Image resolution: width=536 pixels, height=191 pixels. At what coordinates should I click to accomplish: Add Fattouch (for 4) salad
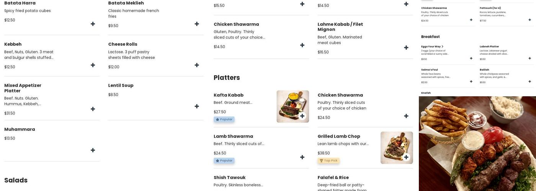point(530,20)
